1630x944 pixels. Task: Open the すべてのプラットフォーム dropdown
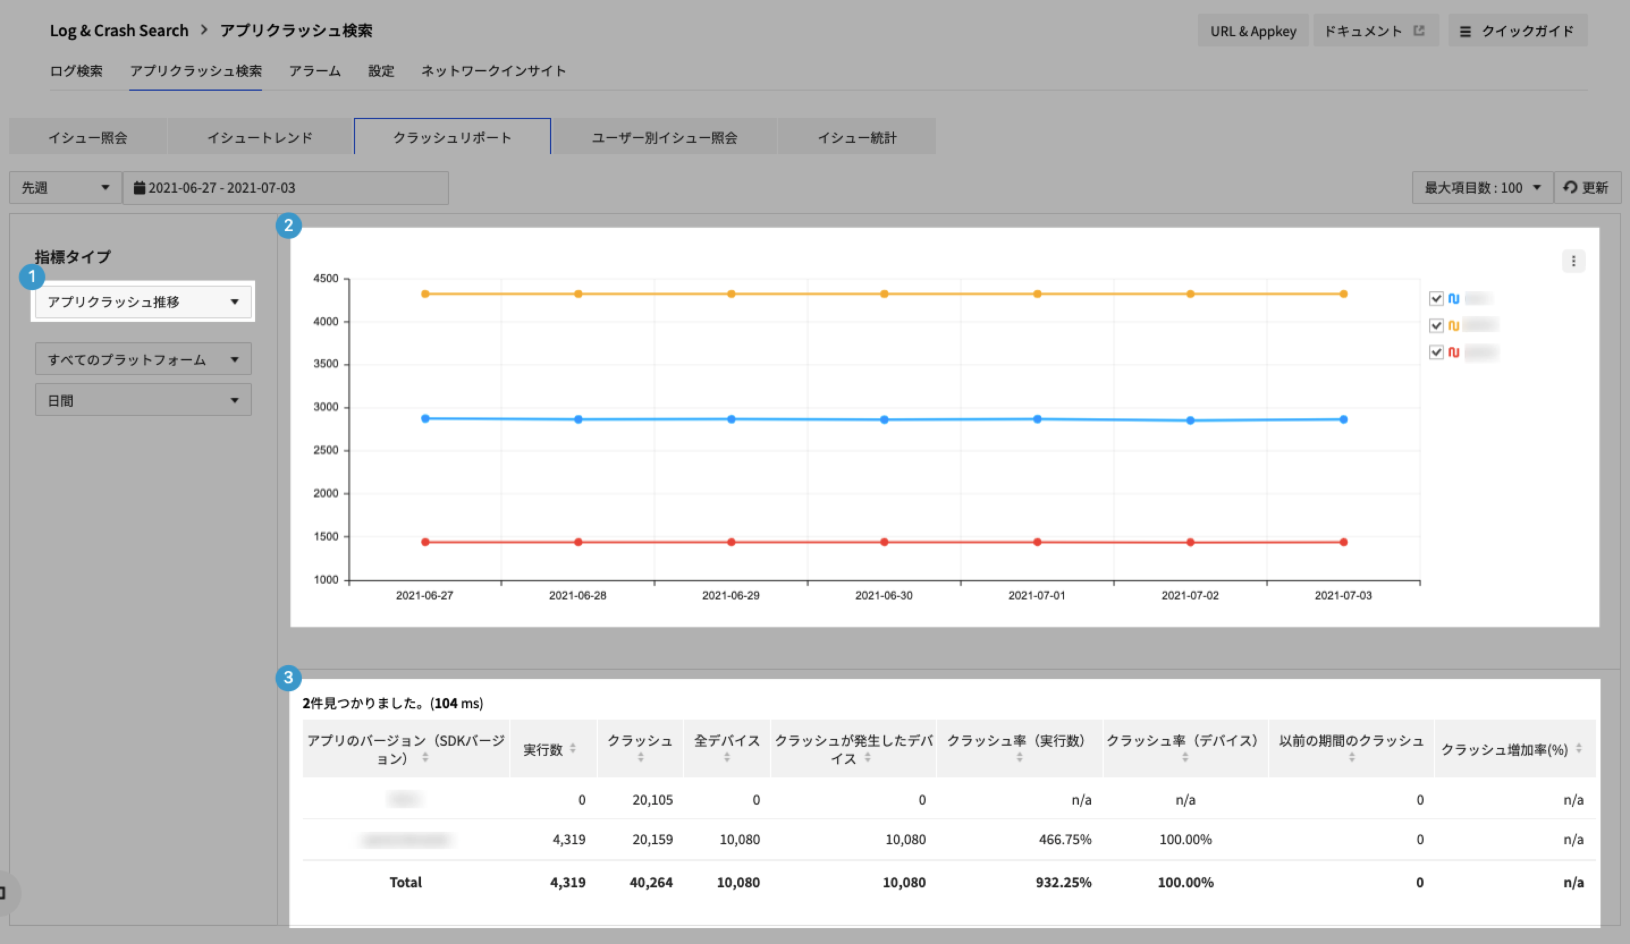pyautogui.click(x=143, y=359)
